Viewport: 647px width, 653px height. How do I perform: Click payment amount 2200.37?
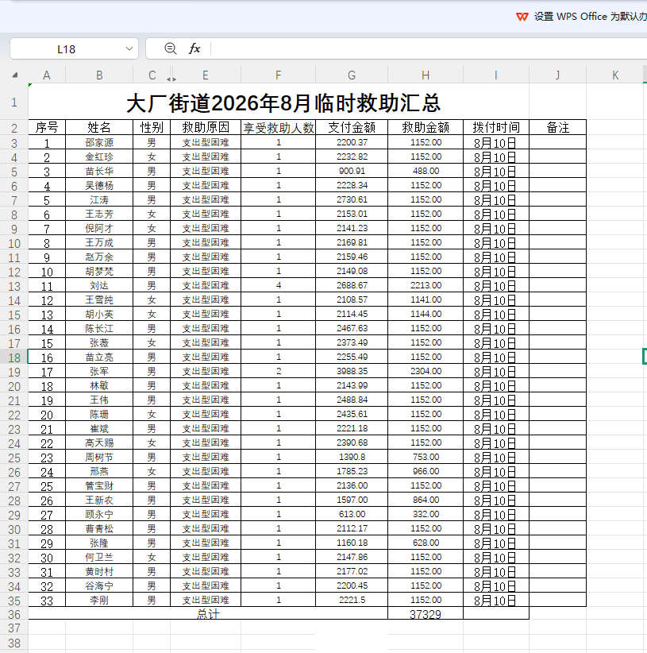(352, 142)
